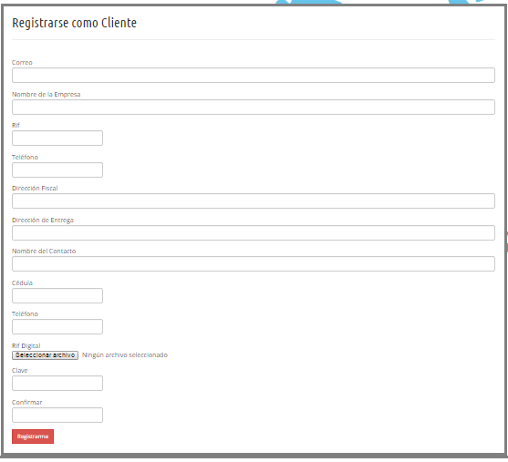
Task: Click the Correo field label
Action: point(22,63)
